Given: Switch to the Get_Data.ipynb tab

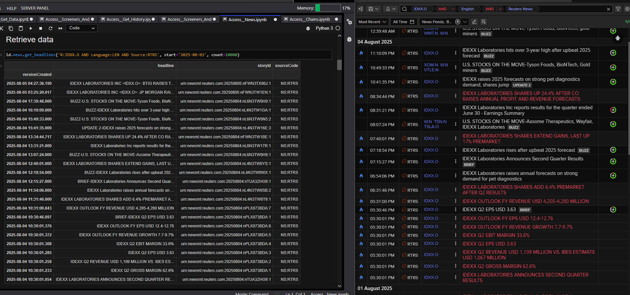Looking at the screenshot, I should point(17,19).
